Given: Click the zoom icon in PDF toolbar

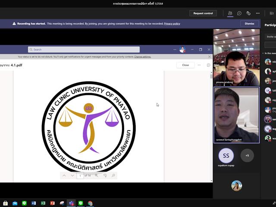Looking at the screenshot, I should tap(97, 176).
